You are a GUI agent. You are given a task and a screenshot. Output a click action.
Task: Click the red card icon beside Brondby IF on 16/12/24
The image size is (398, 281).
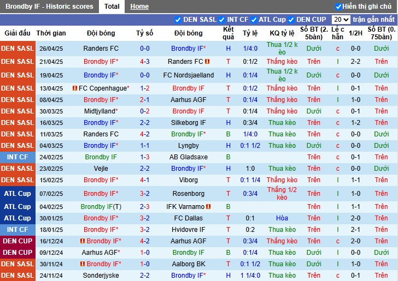click(x=83, y=241)
